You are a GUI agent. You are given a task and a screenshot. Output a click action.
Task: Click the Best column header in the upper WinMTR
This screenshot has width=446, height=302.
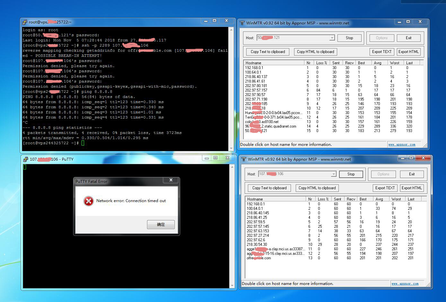[364, 63]
